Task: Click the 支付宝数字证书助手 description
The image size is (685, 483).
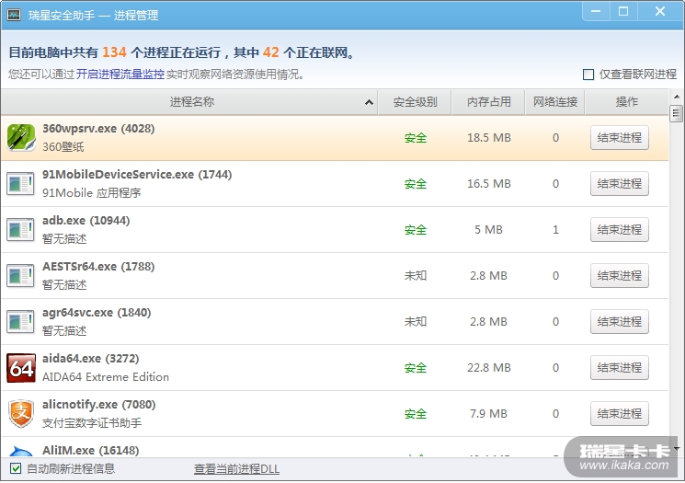Action: [x=92, y=423]
